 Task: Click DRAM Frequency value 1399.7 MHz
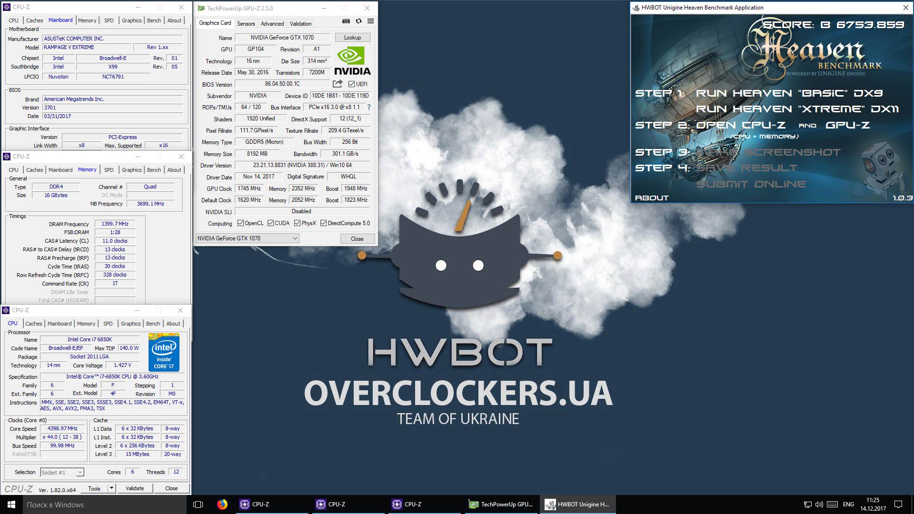(115, 224)
